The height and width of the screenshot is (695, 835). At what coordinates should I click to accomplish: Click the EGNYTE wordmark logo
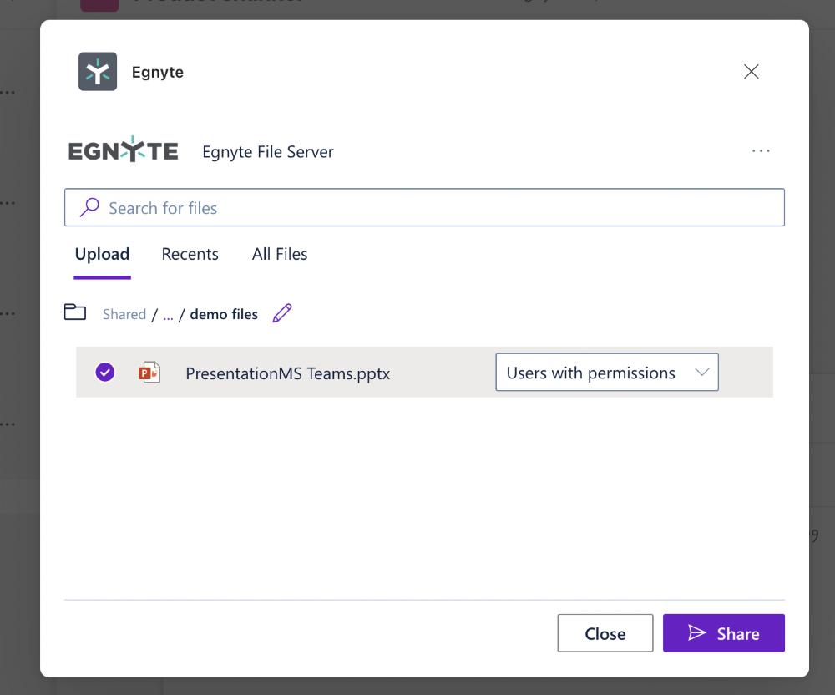(x=123, y=150)
